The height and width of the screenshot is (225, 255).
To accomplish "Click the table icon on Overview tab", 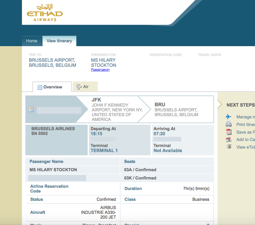I will point(40,87).
